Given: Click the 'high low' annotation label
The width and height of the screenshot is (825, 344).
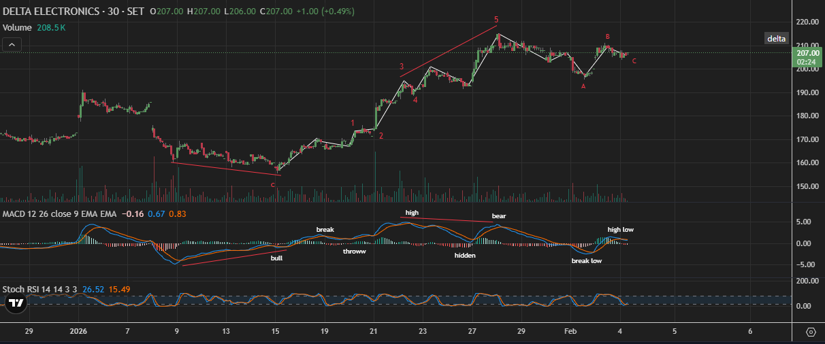Looking at the screenshot, I should click(620, 230).
